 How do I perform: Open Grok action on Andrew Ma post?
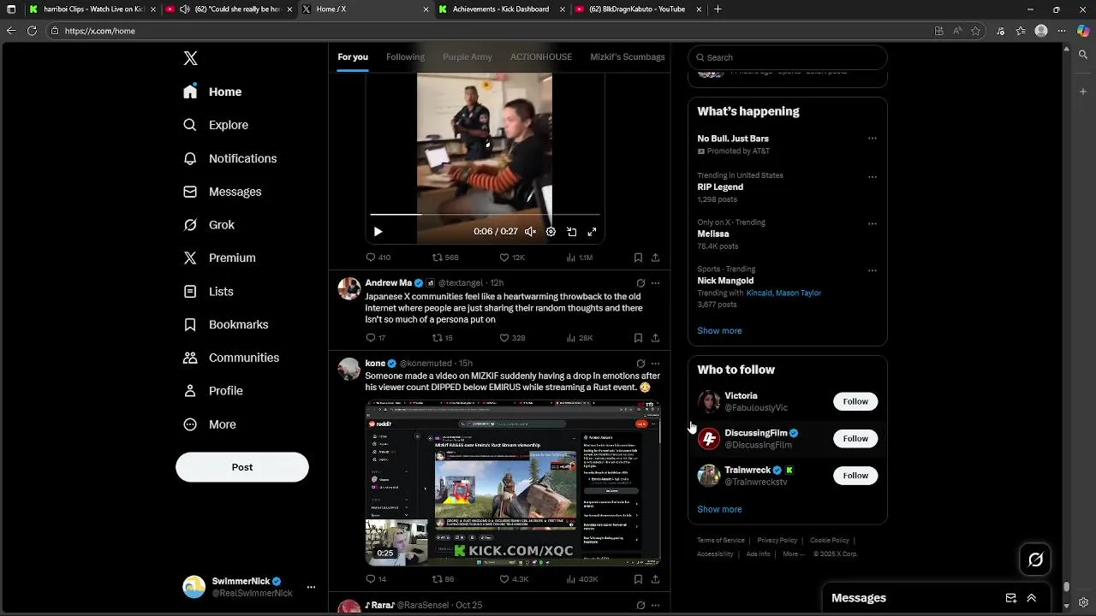tap(640, 283)
